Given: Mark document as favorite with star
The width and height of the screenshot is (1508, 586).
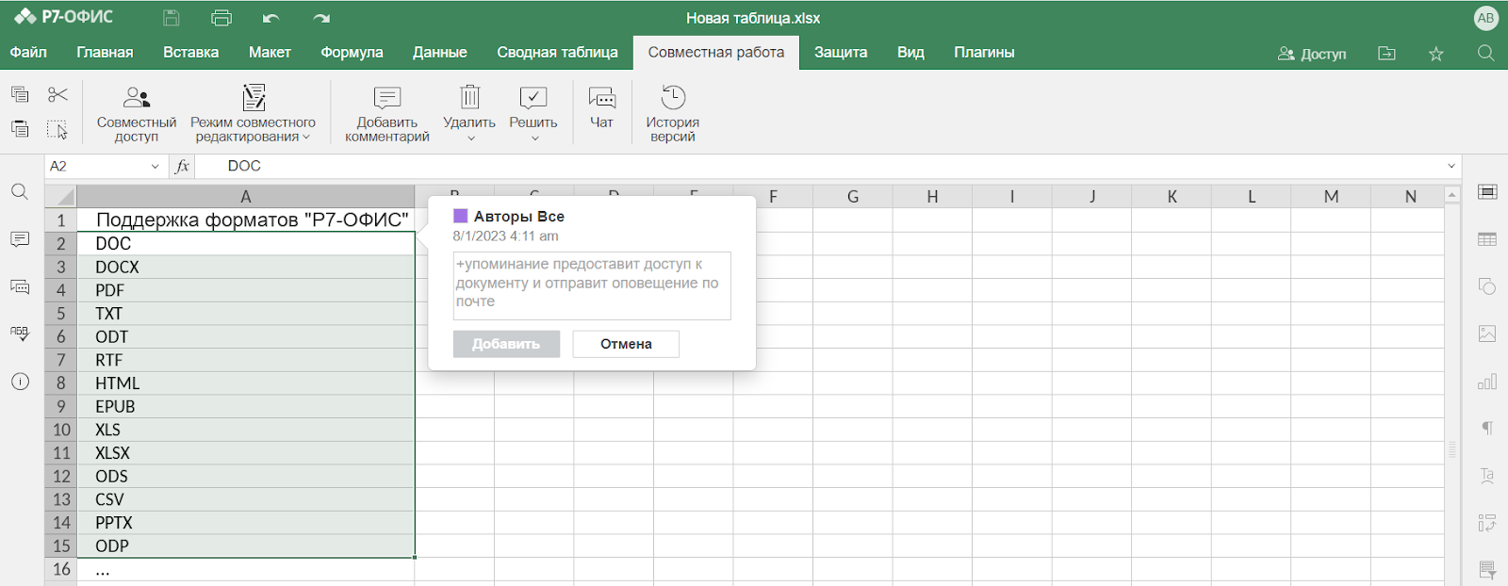Looking at the screenshot, I should point(1436,54).
